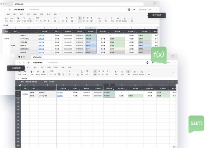Open the hamburger menu in the top browser window

click(155, 4)
